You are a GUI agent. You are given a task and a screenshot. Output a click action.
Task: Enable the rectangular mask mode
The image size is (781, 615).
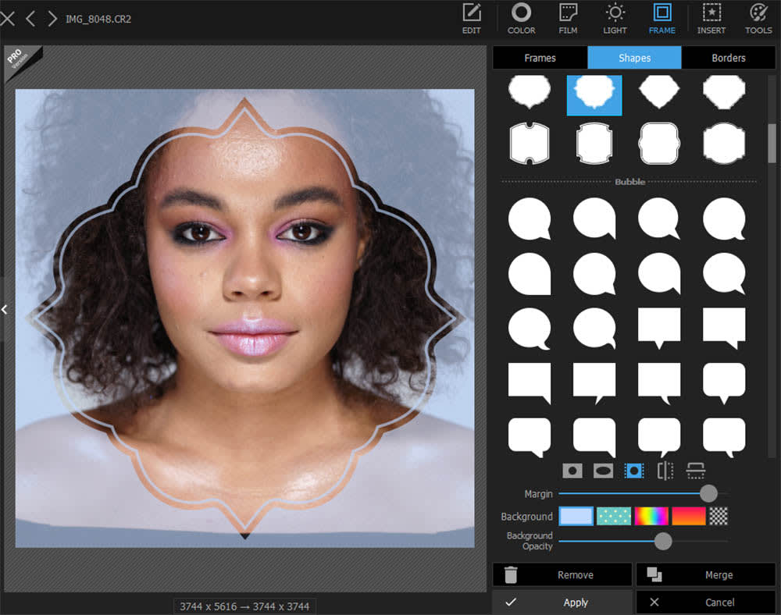[574, 471]
